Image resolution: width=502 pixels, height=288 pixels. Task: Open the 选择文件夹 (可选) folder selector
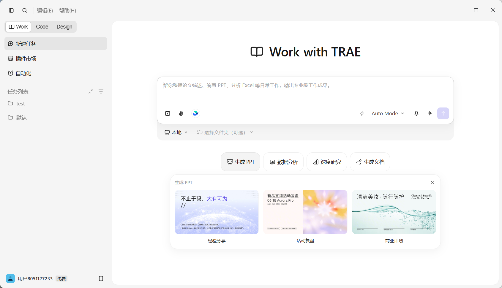coord(225,132)
